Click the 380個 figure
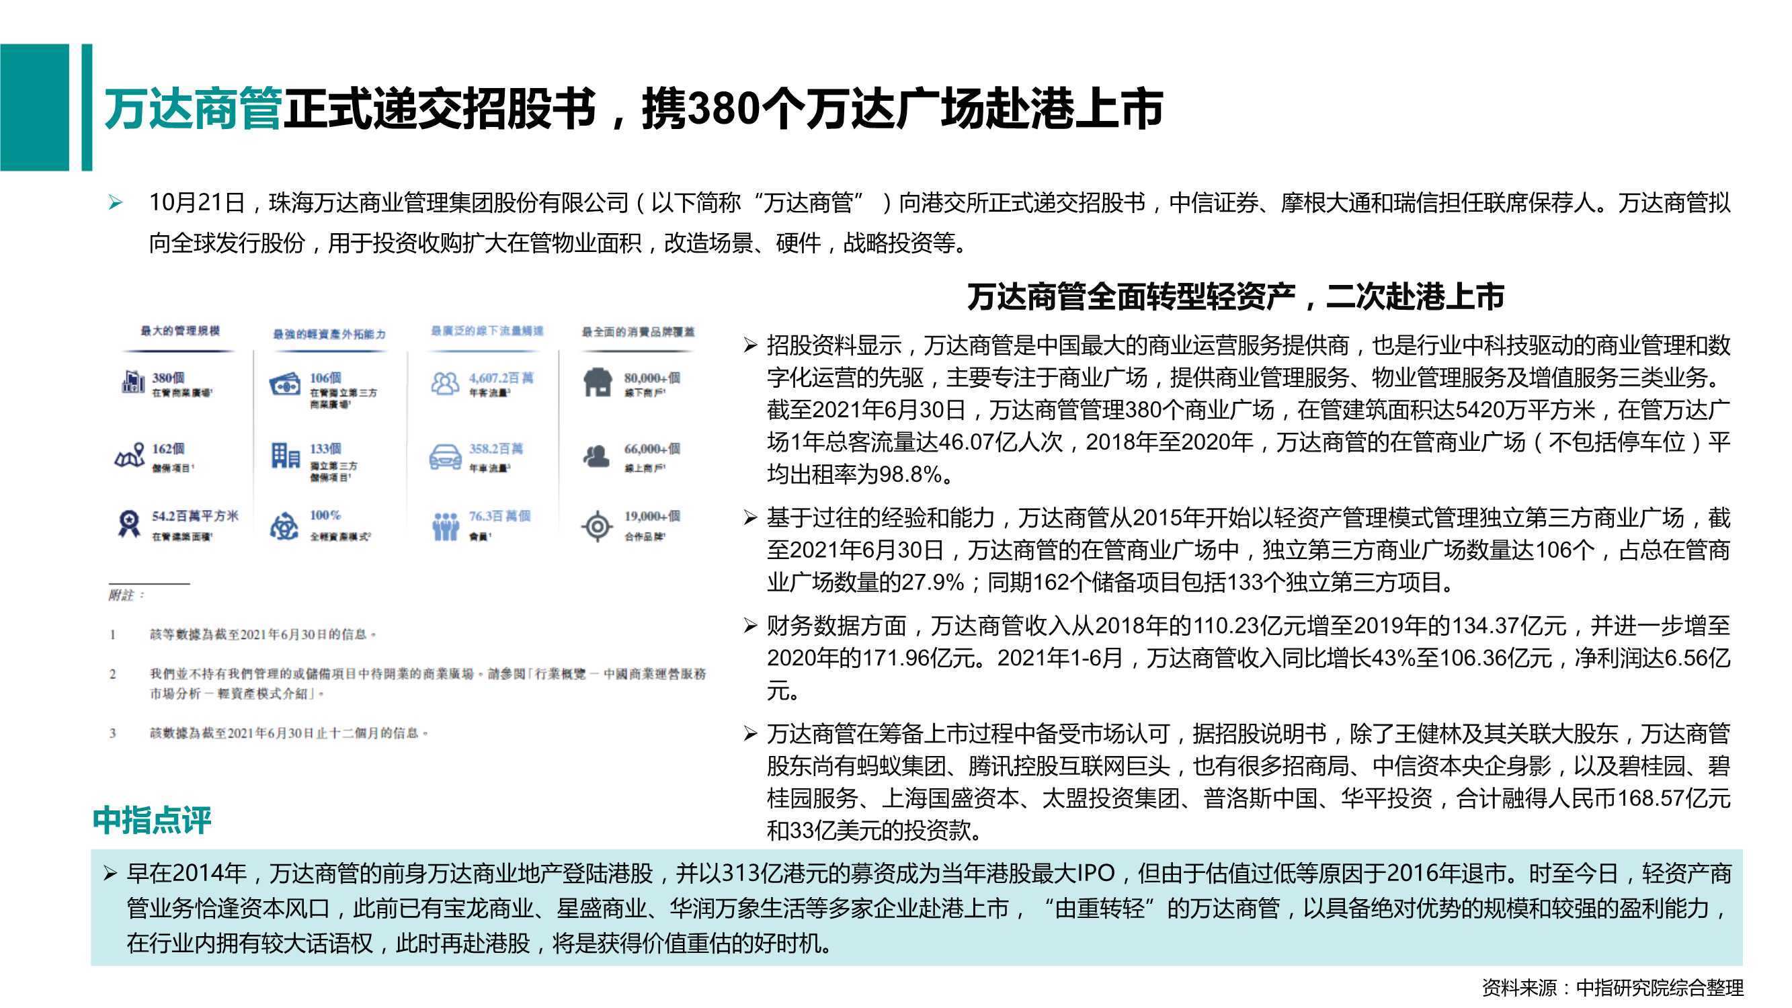 click(x=168, y=378)
